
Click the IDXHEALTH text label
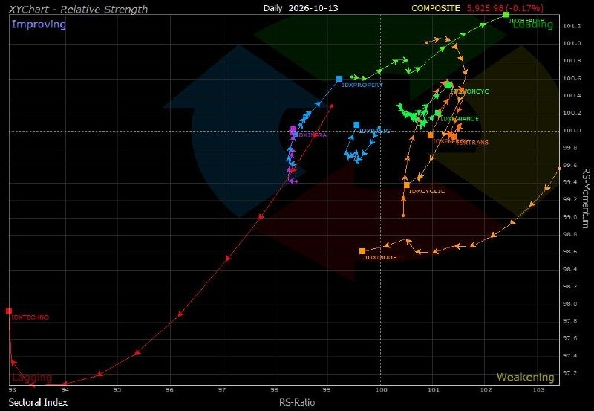click(x=526, y=21)
